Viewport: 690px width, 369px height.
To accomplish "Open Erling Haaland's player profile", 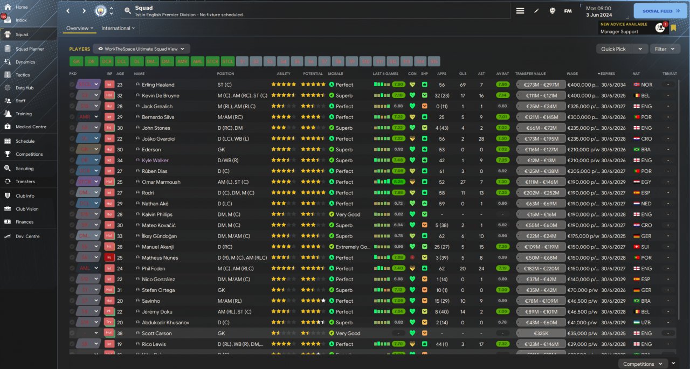I will [x=158, y=85].
